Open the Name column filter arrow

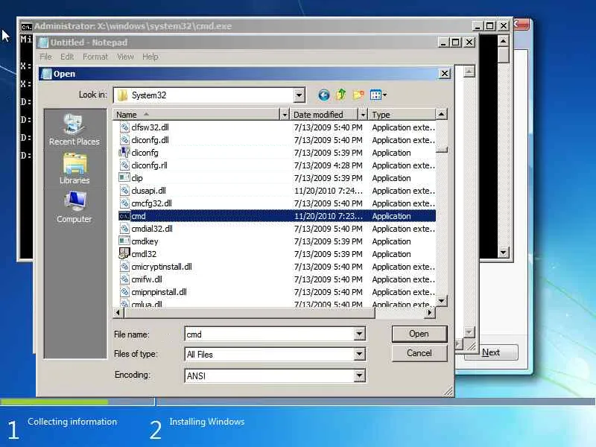coord(285,115)
